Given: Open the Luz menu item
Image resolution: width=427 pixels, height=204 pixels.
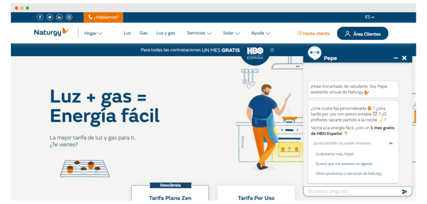Looking at the screenshot, I should click(x=127, y=33).
